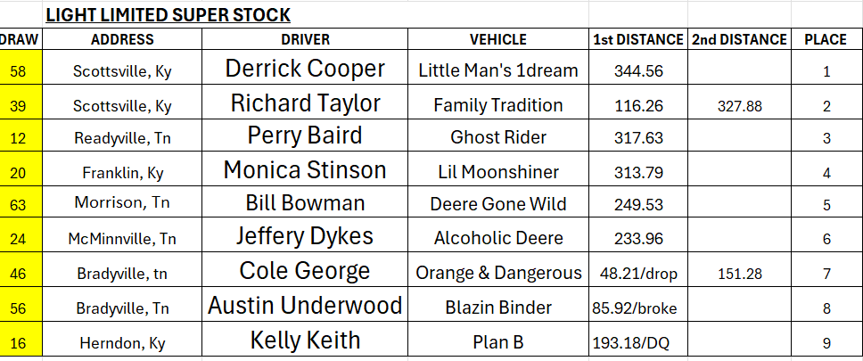Click the Austin Underwood cell
The image size is (863, 361).
pos(305,304)
